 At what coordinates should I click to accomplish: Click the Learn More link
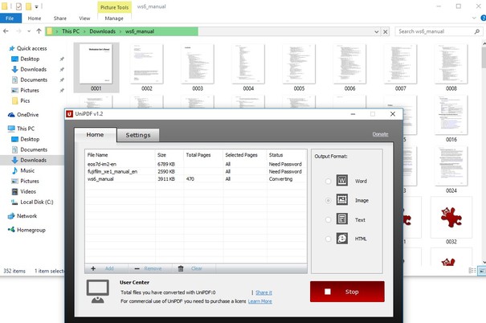point(260,301)
